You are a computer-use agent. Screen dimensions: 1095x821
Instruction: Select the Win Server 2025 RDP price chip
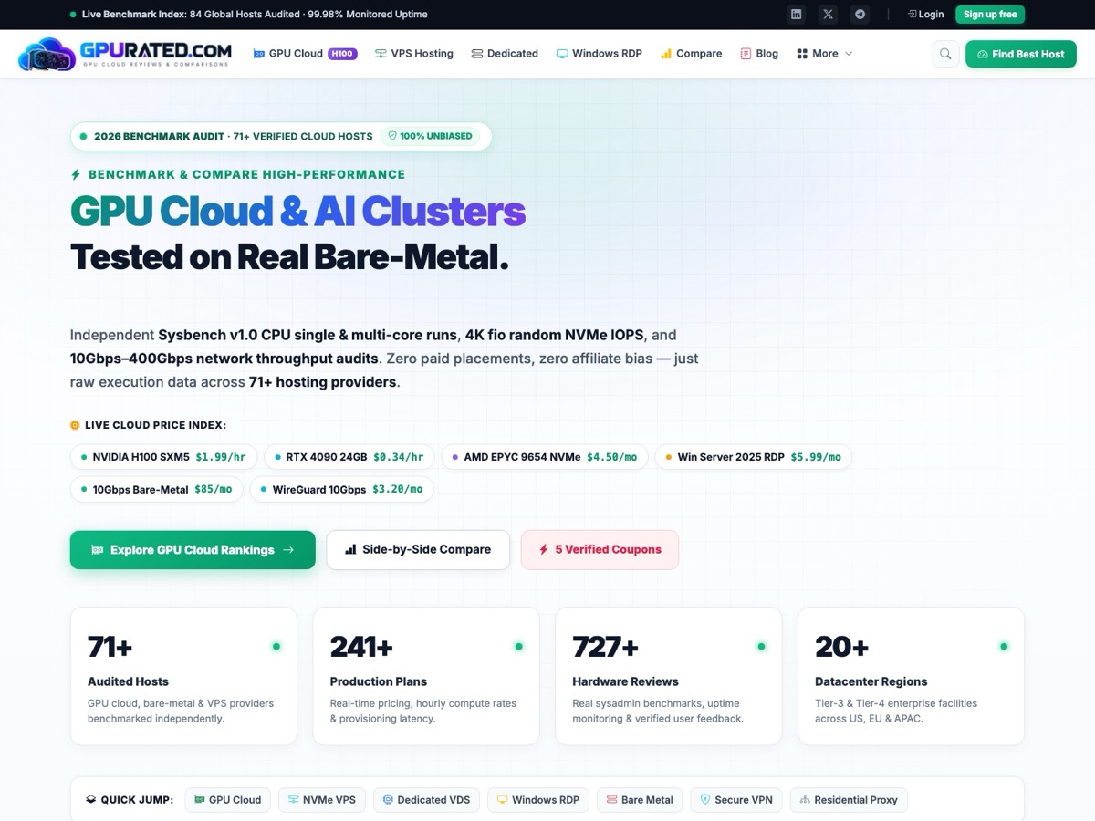point(753,457)
